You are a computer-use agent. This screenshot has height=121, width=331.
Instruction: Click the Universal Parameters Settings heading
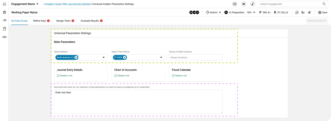[x=72, y=33]
